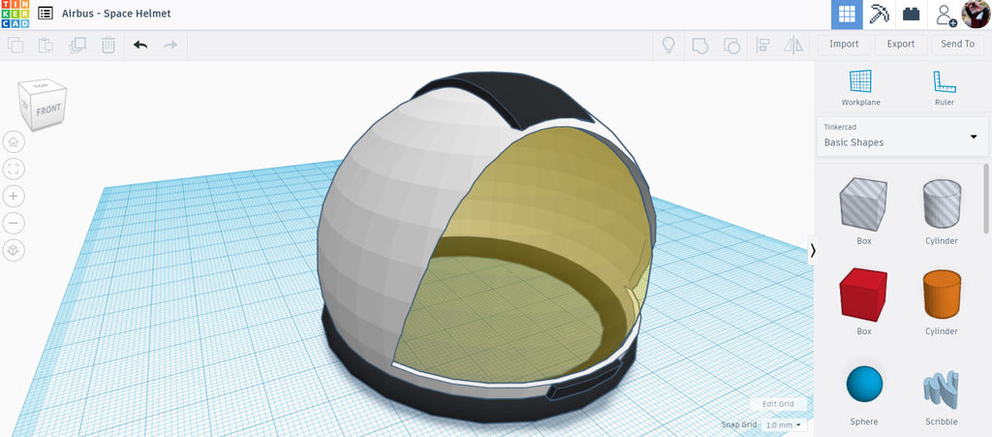This screenshot has height=437, width=992.
Task: Click the Zoom in plus button
Action: 14,196
